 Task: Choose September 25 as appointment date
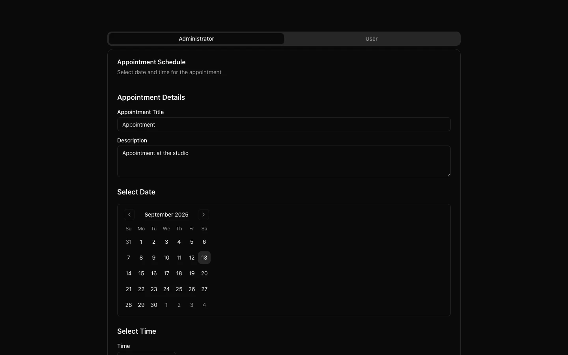(179, 289)
